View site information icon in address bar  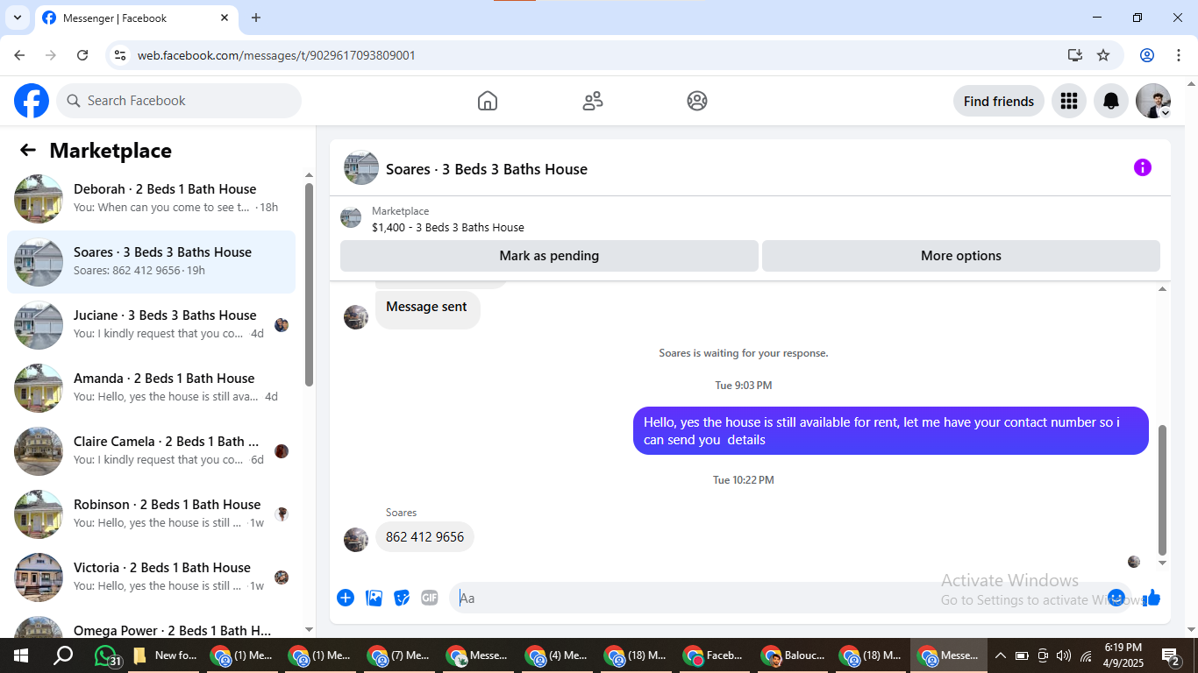(121, 55)
